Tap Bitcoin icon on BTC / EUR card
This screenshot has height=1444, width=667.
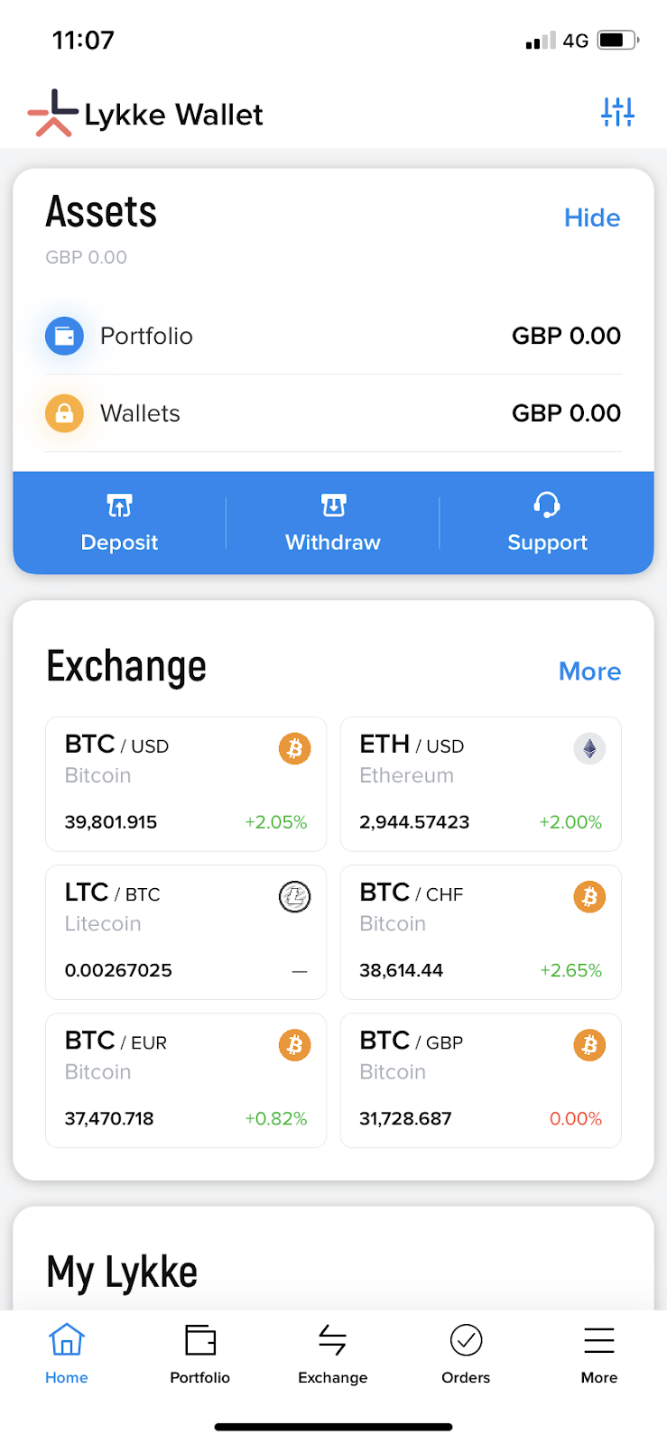click(x=294, y=1045)
